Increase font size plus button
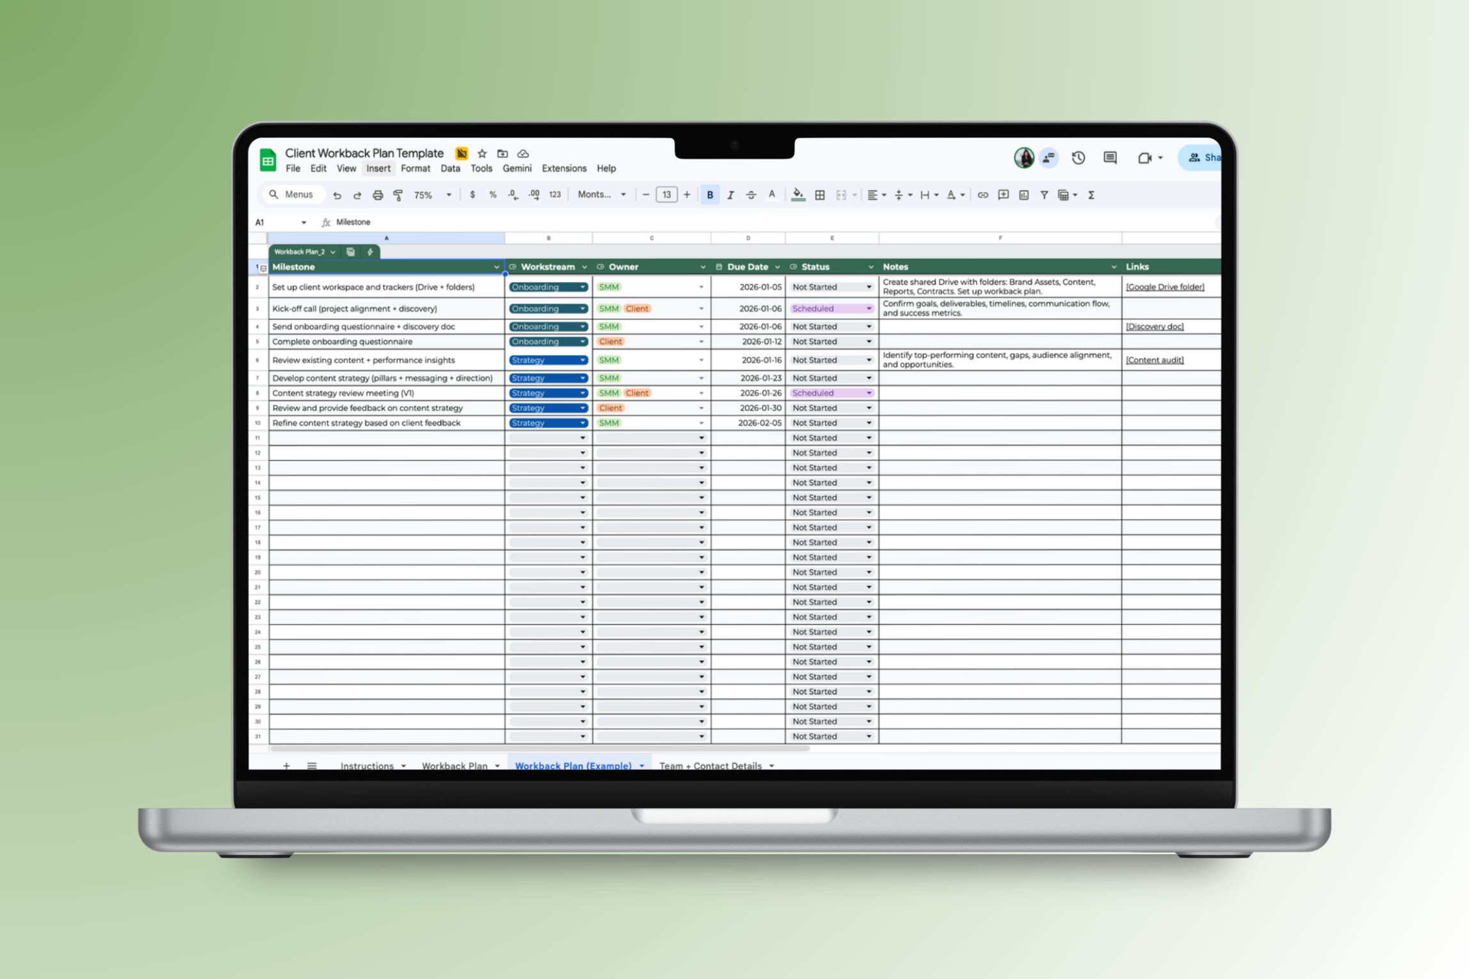The width and height of the screenshot is (1469, 979). point(687,195)
